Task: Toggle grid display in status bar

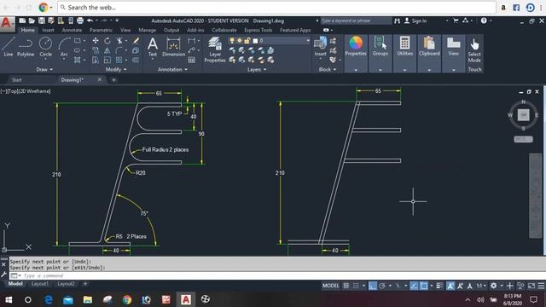Action: pos(346,286)
